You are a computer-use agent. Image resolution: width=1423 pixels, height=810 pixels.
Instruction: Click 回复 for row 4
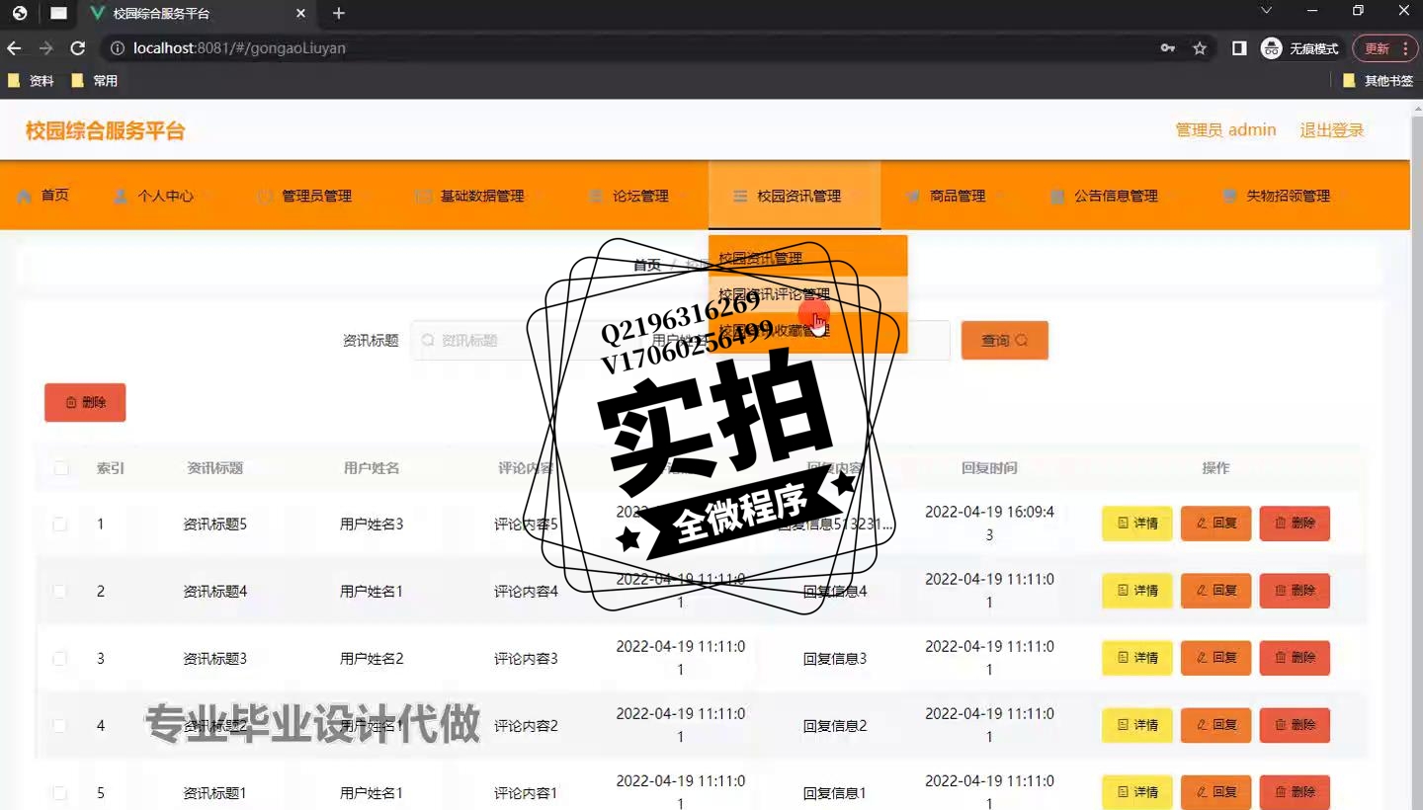point(1216,725)
